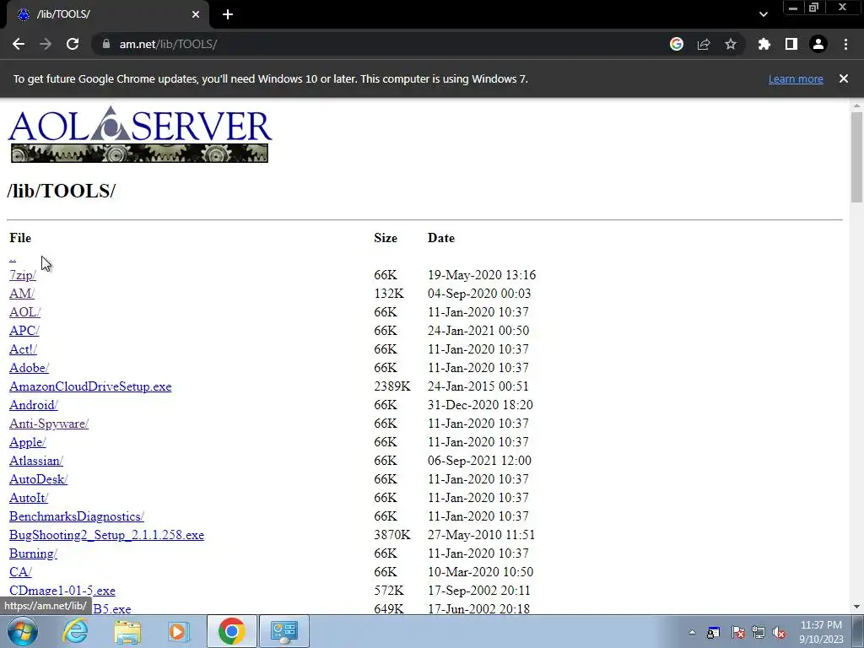Click the Size column header
The width and height of the screenshot is (864, 648).
(385, 238)
